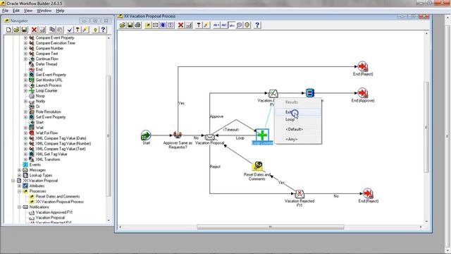Expand the Messages tree node
The image size is (451, 254).
tap(19, 170)
